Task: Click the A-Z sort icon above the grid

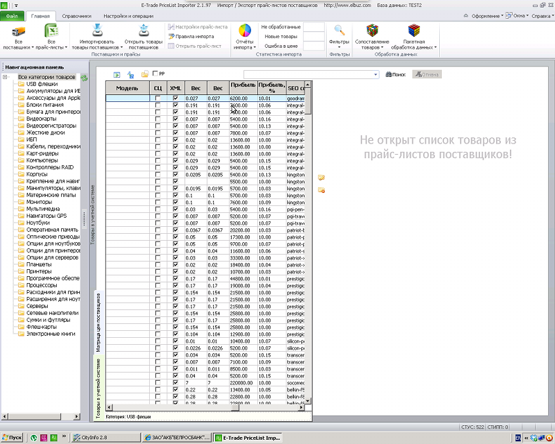Action: tap(130, 75)
